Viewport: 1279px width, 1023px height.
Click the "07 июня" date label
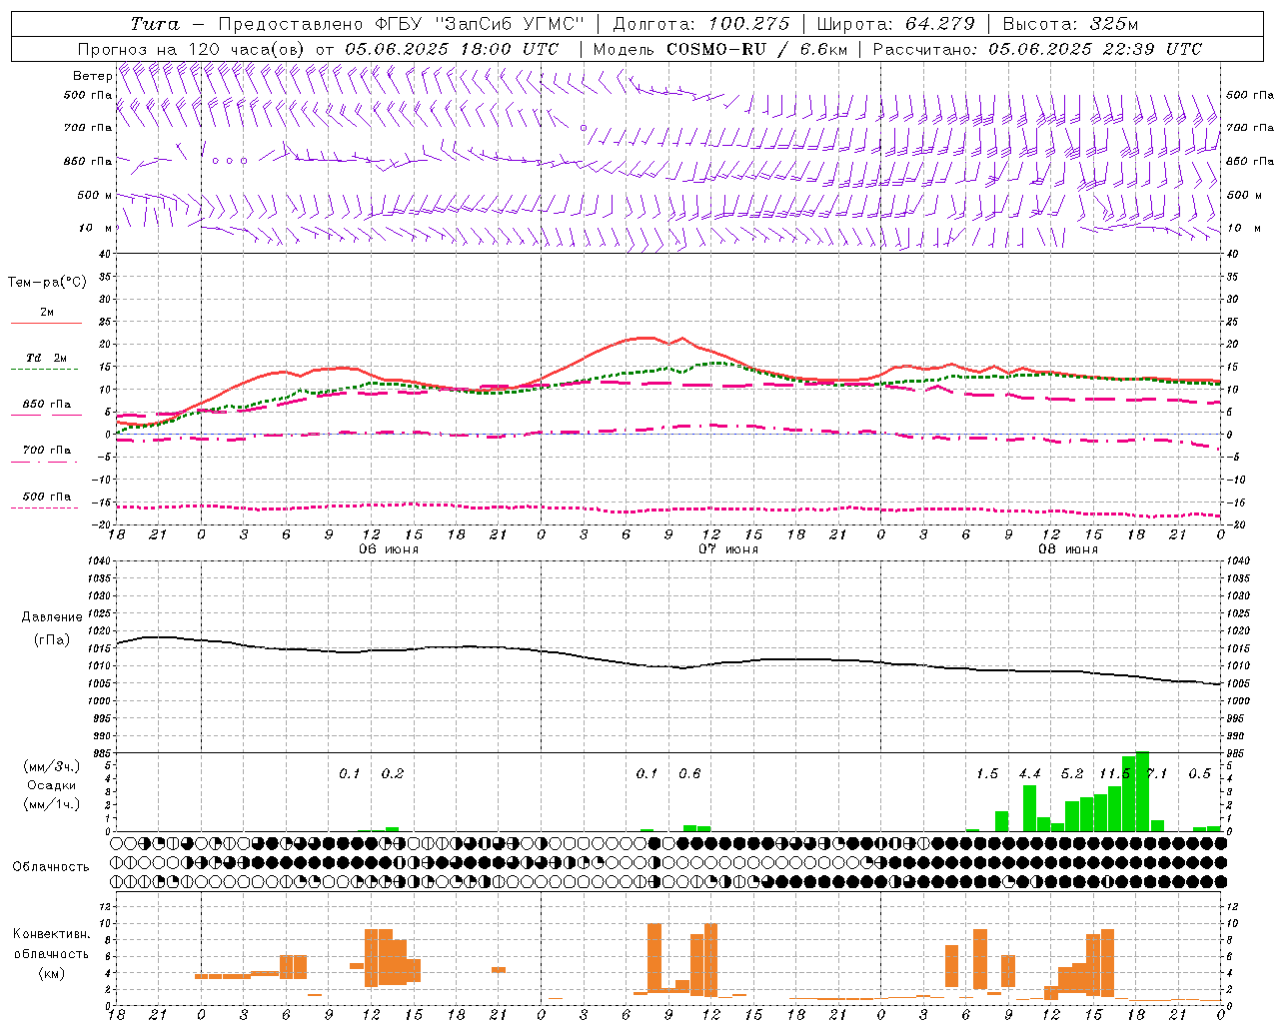pyautogui.click(x=728, y=549)
